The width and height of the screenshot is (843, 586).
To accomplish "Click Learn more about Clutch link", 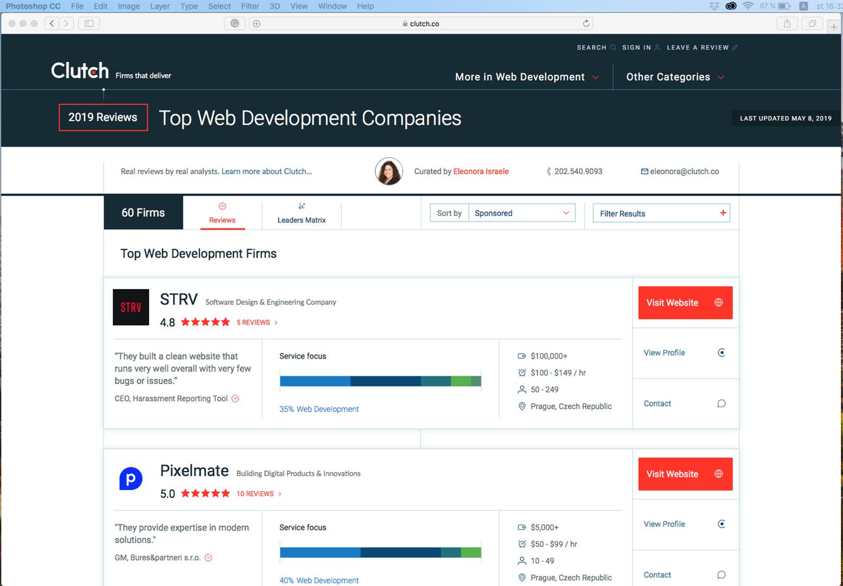I will coord(266,171).
